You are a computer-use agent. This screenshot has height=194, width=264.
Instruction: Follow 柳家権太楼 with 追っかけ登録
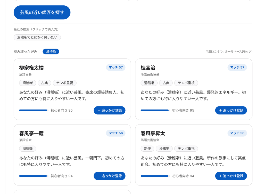tap(109, 110)
